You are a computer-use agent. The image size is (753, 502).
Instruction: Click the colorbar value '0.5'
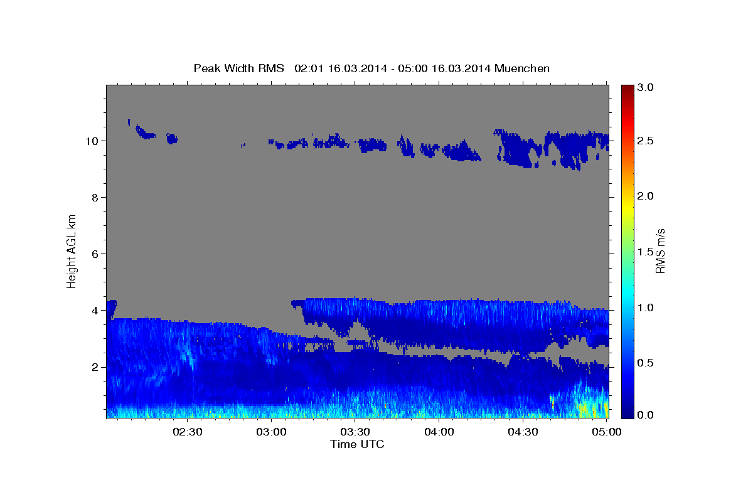click(646, 363)
